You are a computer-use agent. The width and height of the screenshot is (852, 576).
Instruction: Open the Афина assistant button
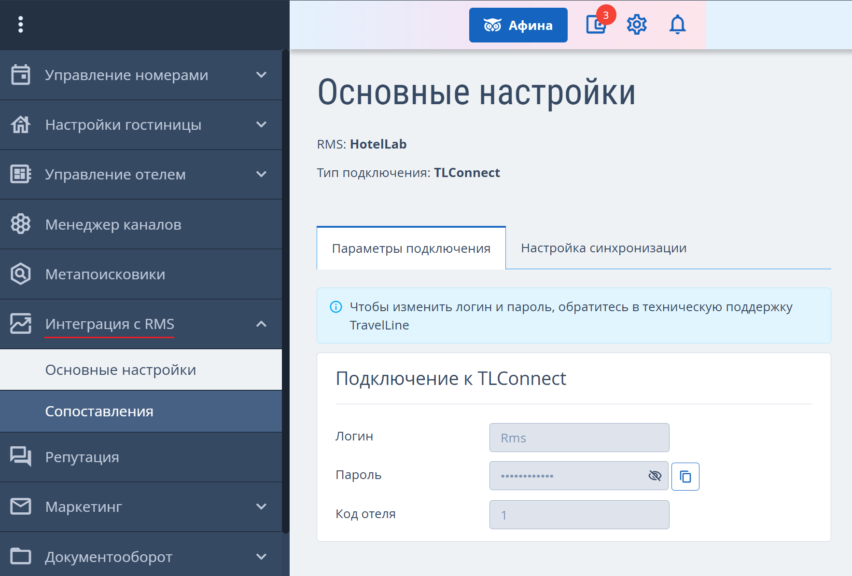[518, 25]
